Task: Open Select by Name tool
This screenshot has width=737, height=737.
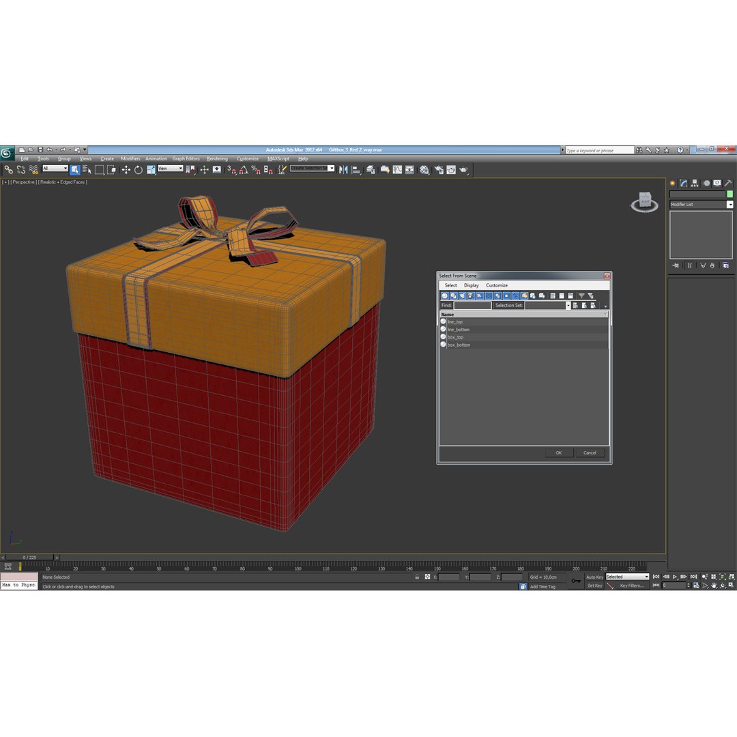Action: point(87,170)
